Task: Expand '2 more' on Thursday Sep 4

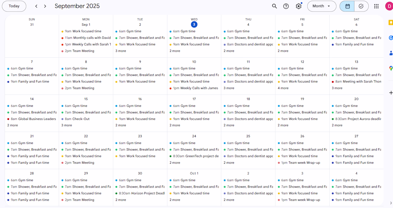Action: [x=229, y=51]
